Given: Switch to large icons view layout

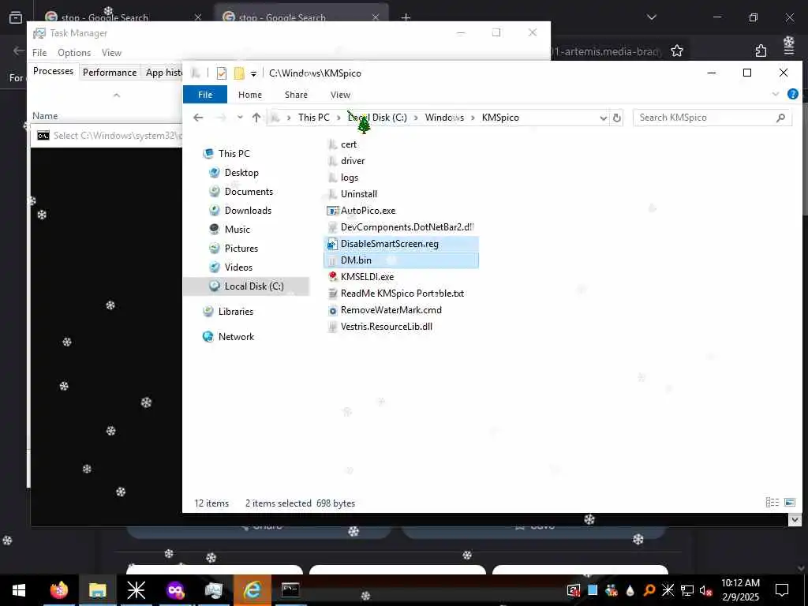Looking at the screenshot, I should [x=789, y=503].
